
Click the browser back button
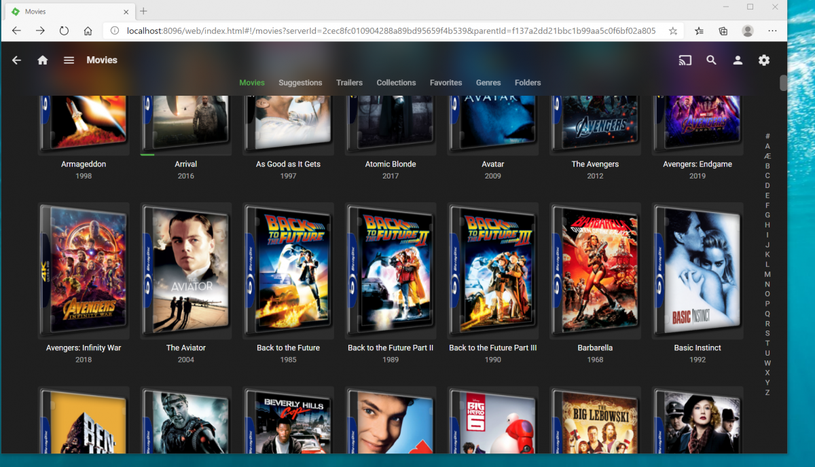click(x=16, y=31)
